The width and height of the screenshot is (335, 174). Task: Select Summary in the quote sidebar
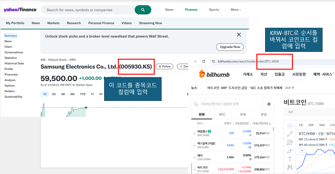(x=11, y=36)
